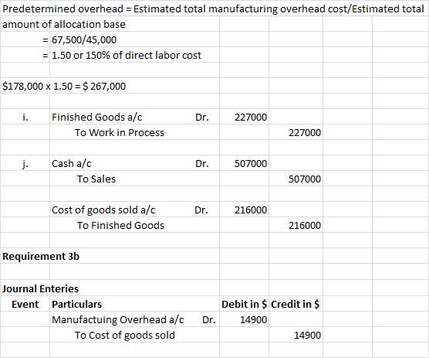Select the cell '= 67,500/45,000'
429x358 pixels.
[x=79, y=39]
